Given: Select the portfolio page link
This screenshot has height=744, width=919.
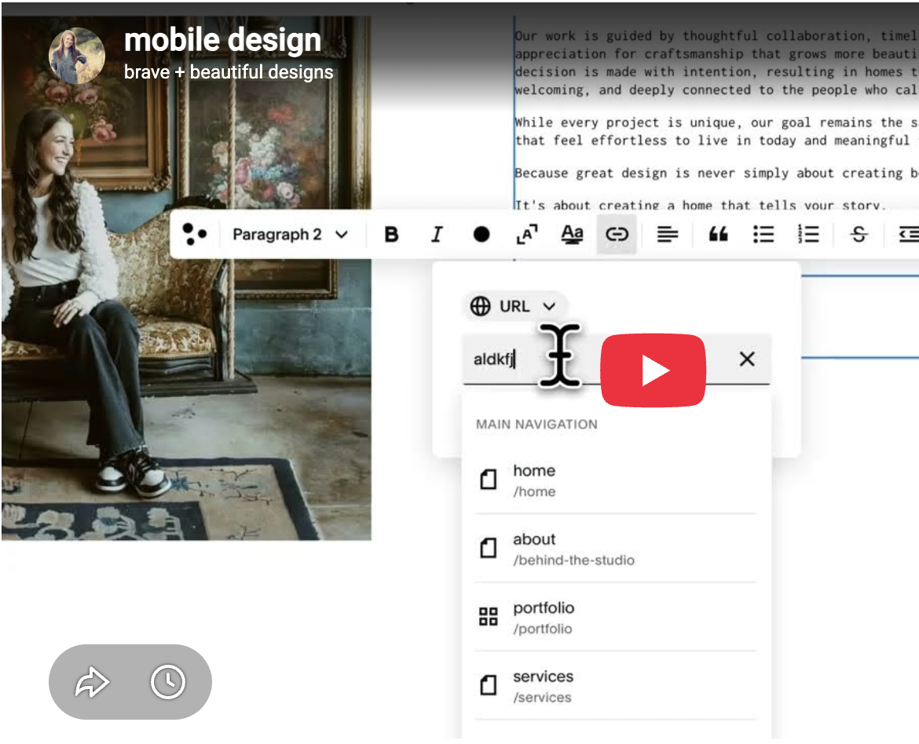Looking at the screenshot, I should tap(615, 618).
